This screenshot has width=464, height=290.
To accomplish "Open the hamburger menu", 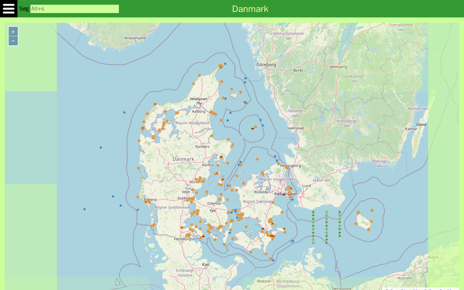I will coord(9,9).
